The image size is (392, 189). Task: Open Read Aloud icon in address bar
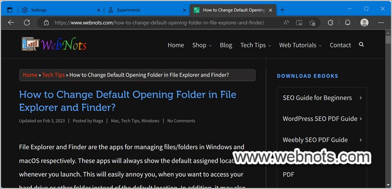[x=286, y=23]
